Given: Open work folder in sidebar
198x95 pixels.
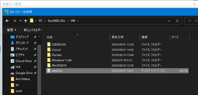Looking at the screenshot, I should (x=19, y=91).
